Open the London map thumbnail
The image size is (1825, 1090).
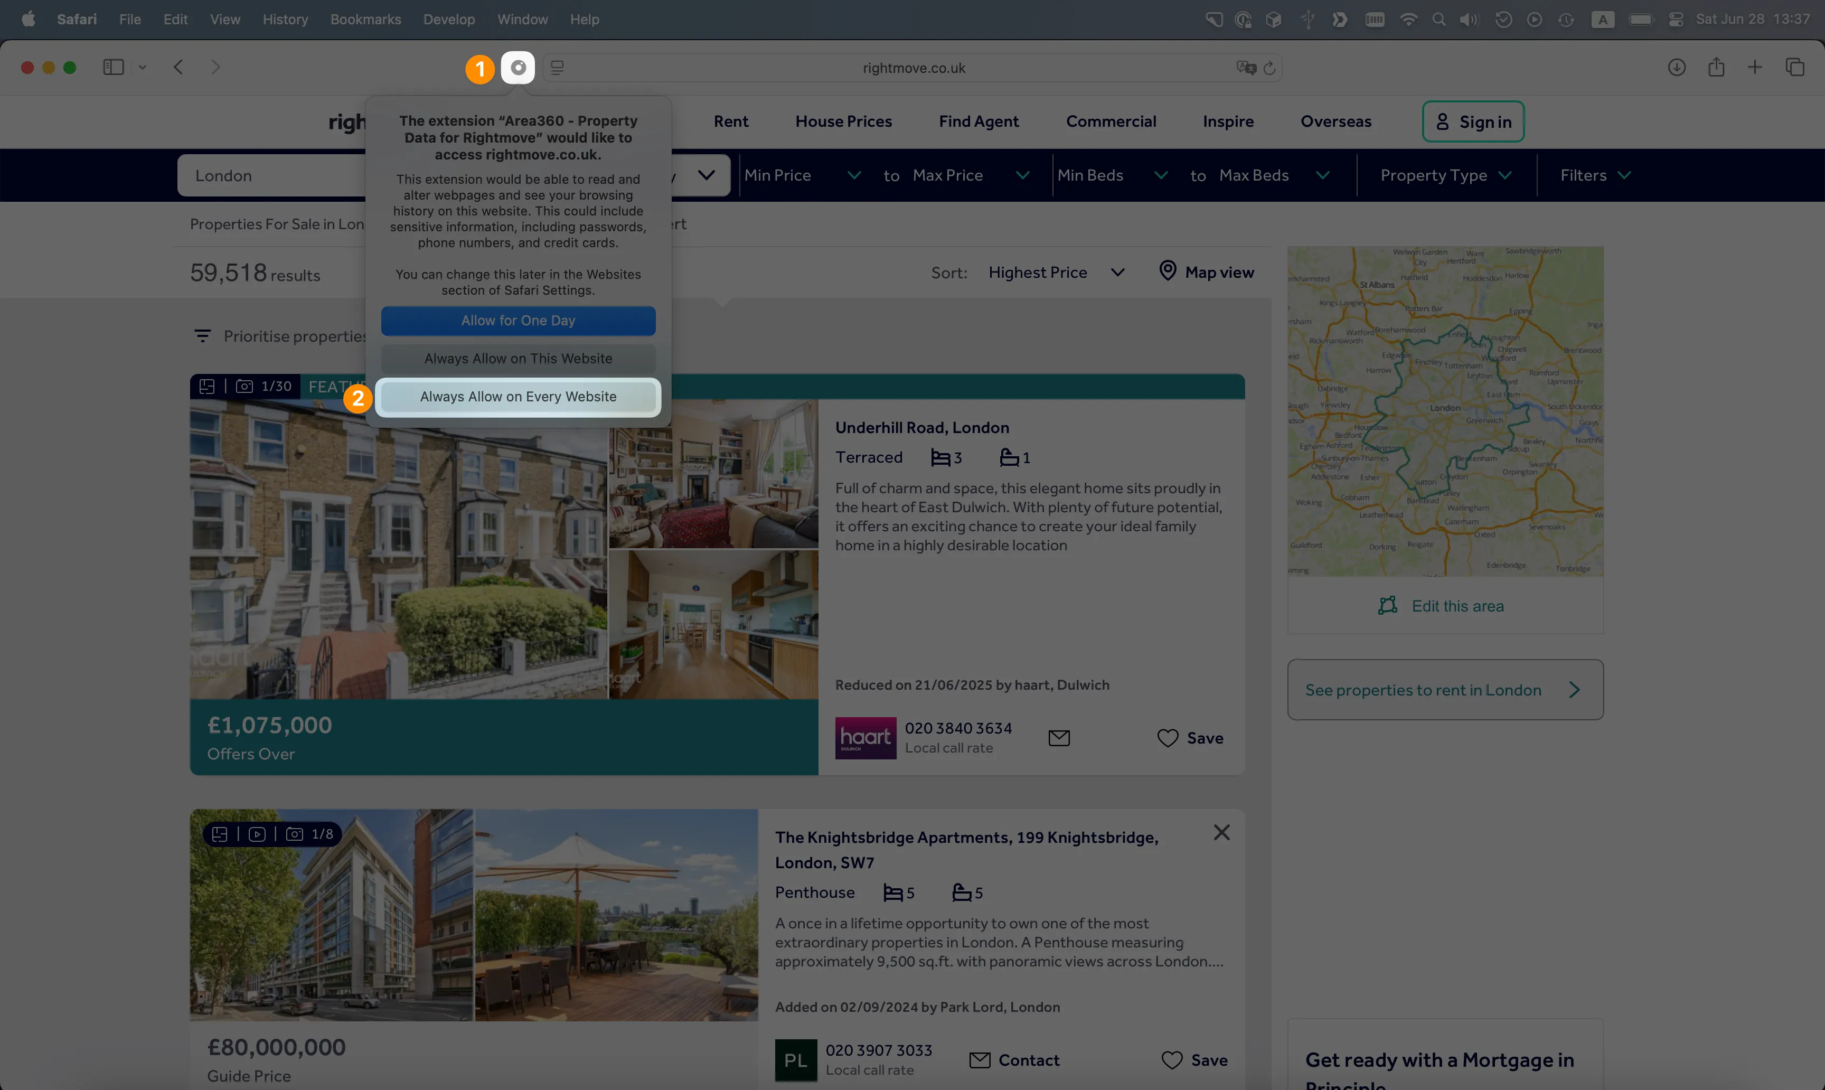(x=1445, y=411)
